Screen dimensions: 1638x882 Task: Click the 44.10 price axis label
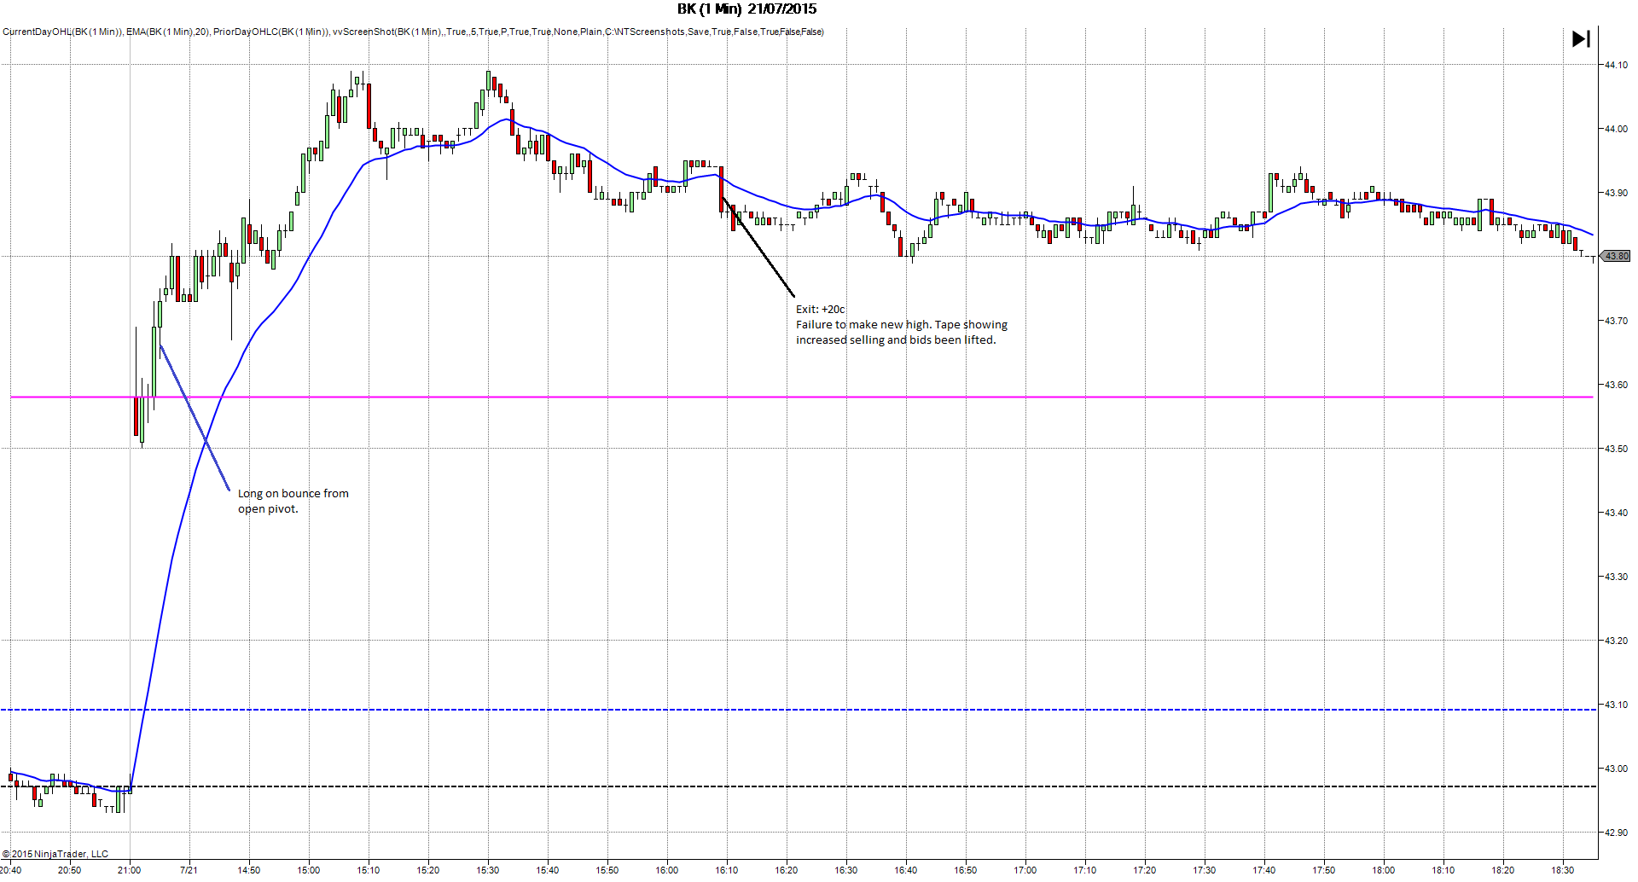coord(1615,65)
